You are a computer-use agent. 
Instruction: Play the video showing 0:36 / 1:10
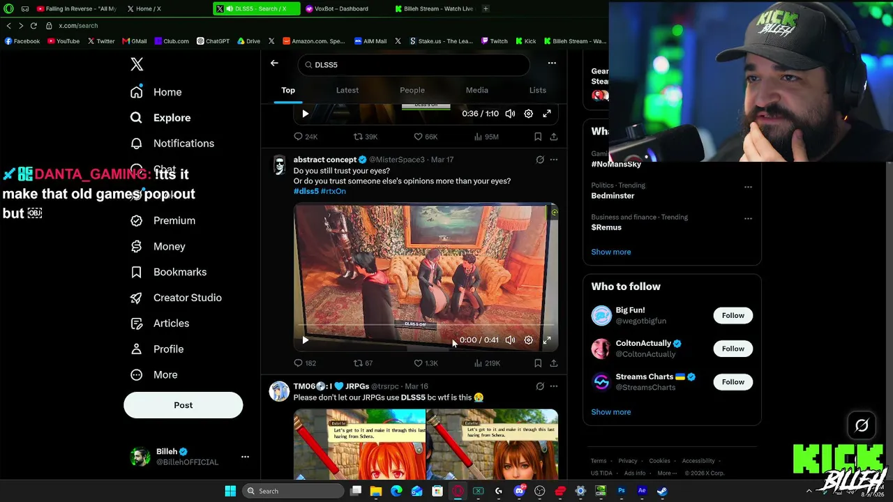coord(305,114)
